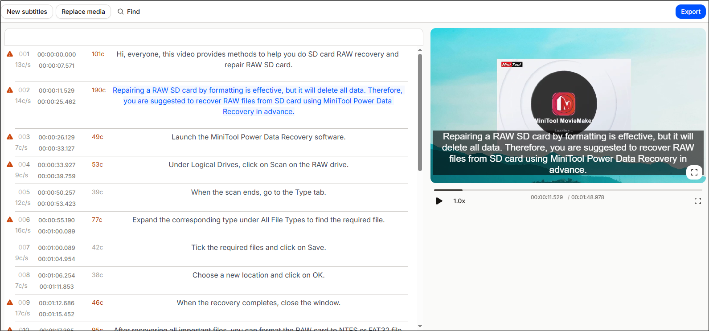This screenshot has height=331, width=709.
Task: Create New subtitles
Action: [x=27, y=12]
